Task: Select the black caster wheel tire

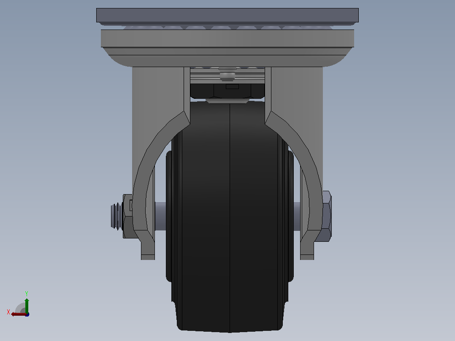Action: pos(230,216)
